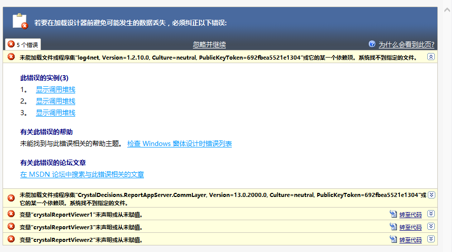The height and width of the screenshot is (252, 452).
Task: Click the crystalReportViewer1 未声明 error text
Action: 81,215
